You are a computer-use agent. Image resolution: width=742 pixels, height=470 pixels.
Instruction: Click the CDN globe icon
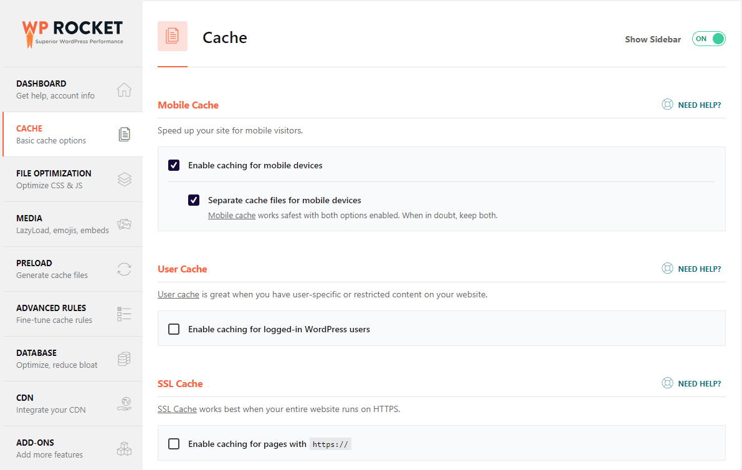click(x=124, y=404)
